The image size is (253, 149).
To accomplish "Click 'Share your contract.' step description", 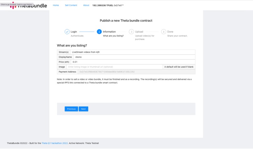I will click(177, 36).
